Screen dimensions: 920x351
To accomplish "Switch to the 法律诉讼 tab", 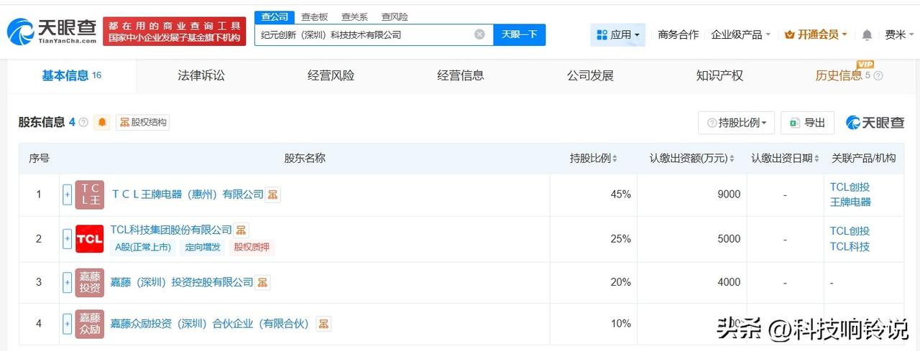I will pos(201,75).
